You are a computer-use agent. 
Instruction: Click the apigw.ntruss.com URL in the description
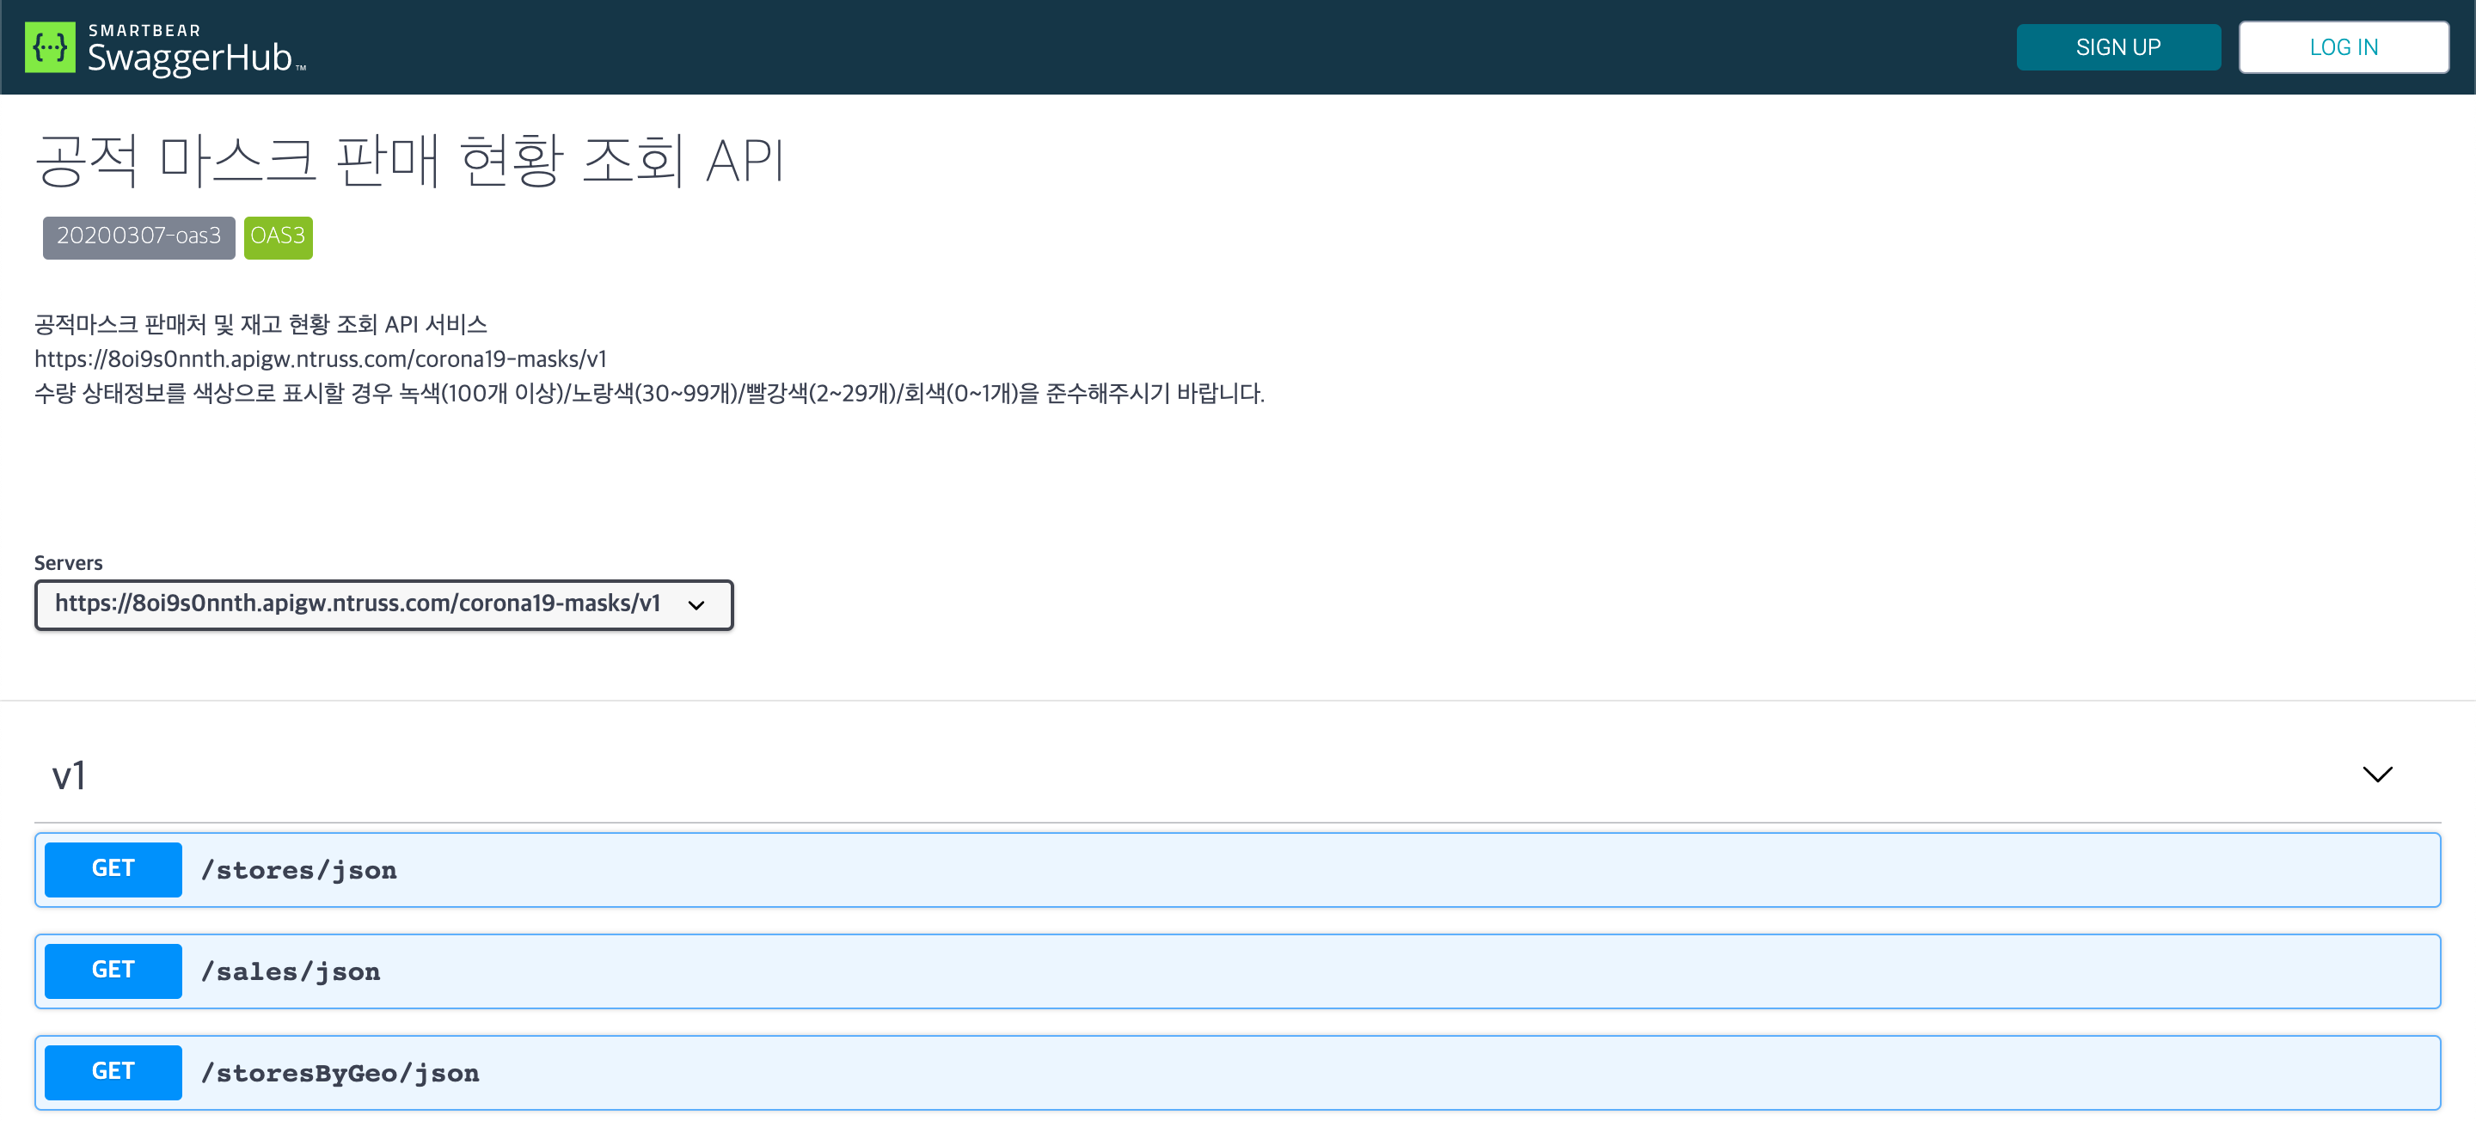(x=321, y=358)
